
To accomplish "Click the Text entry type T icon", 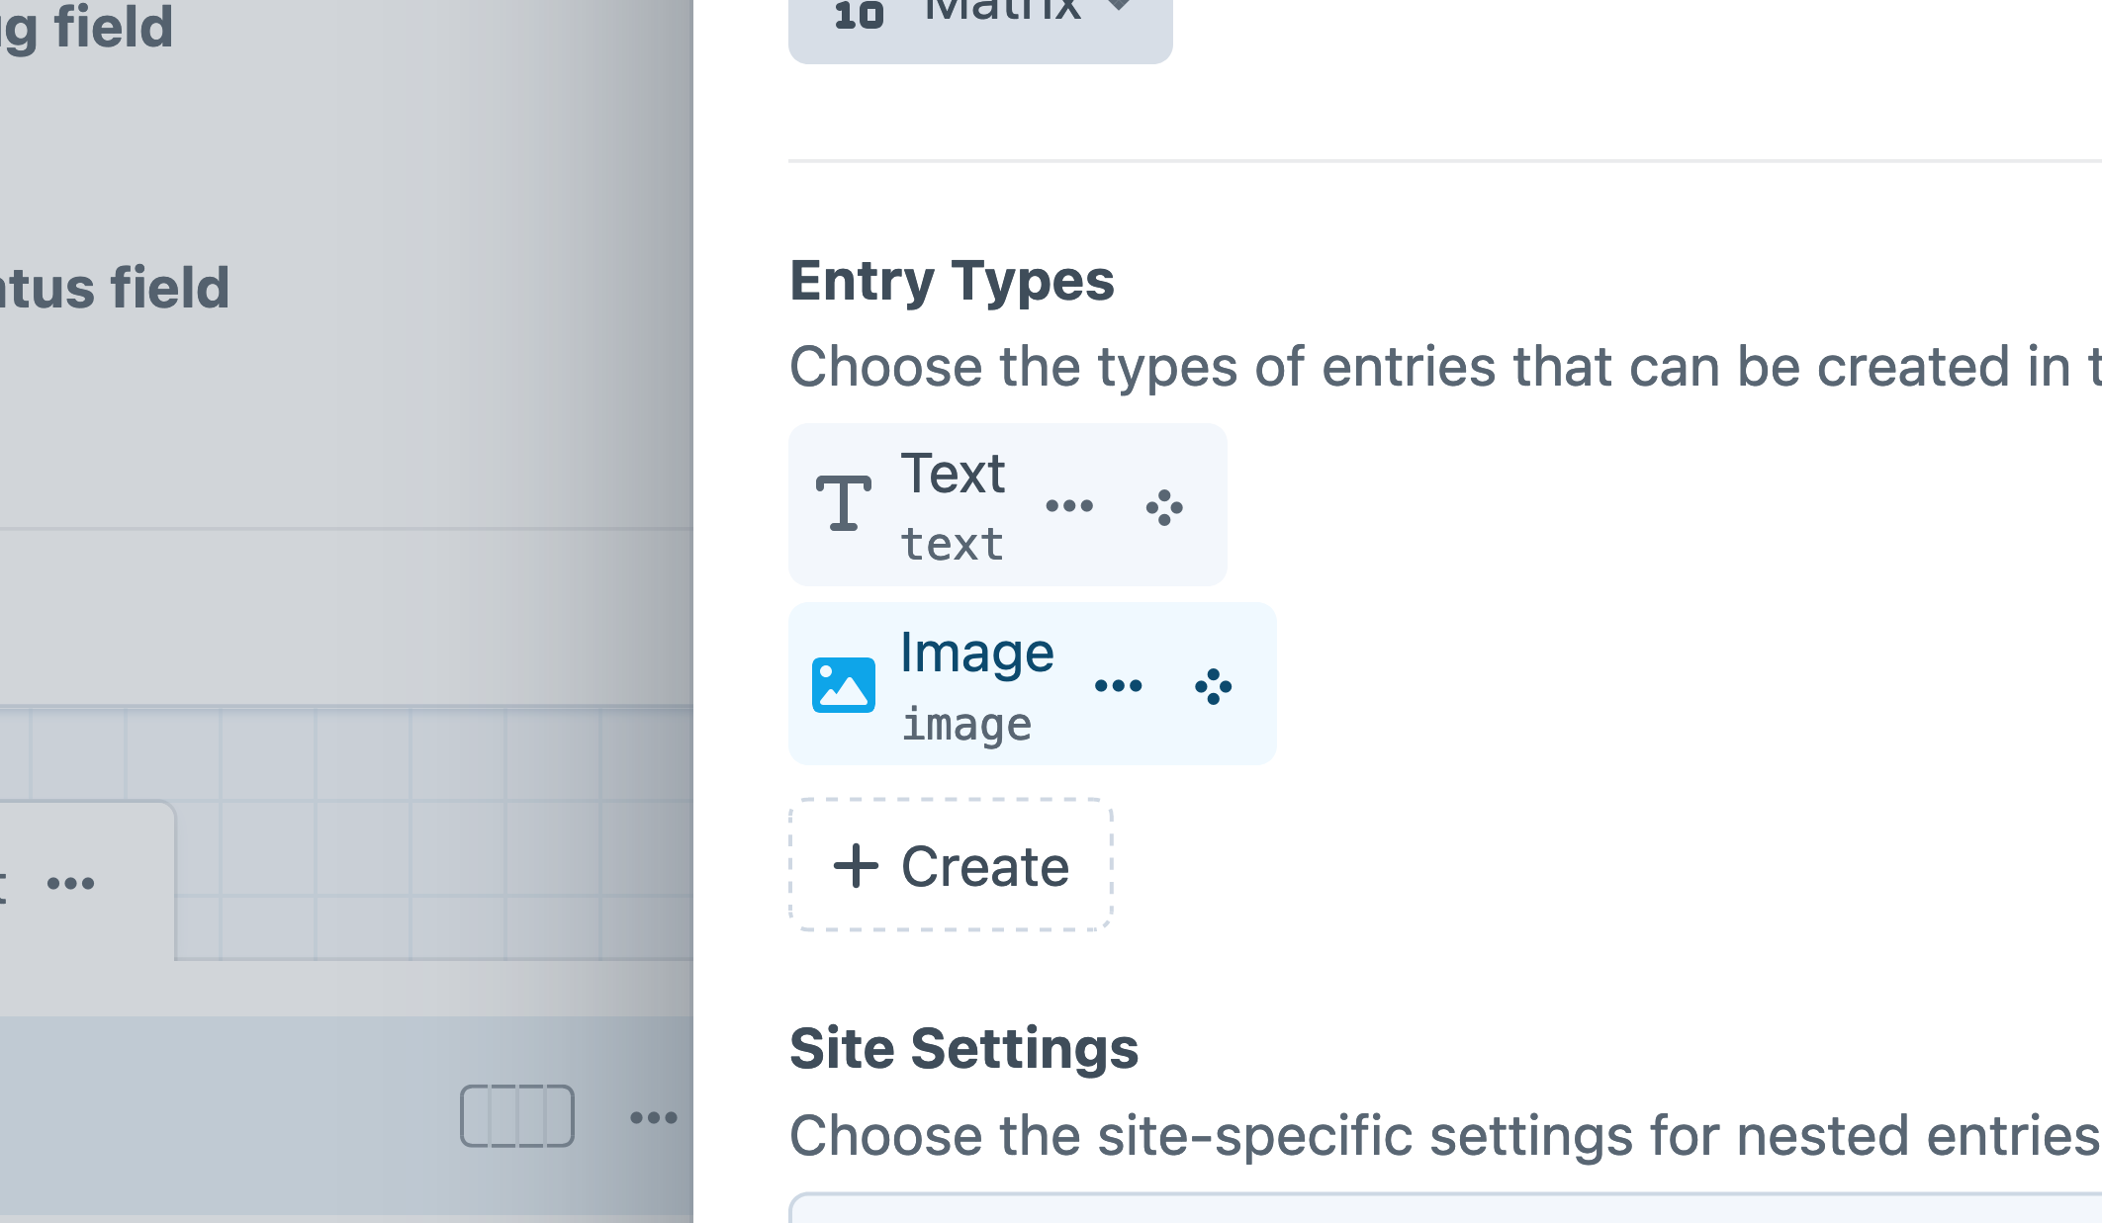I will (x=843, y=504).
